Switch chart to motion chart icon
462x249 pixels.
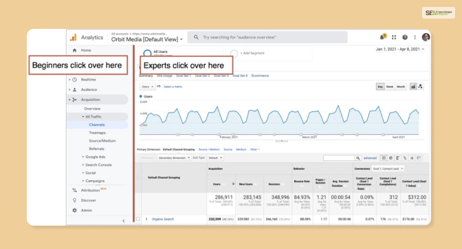coord(421,87)
